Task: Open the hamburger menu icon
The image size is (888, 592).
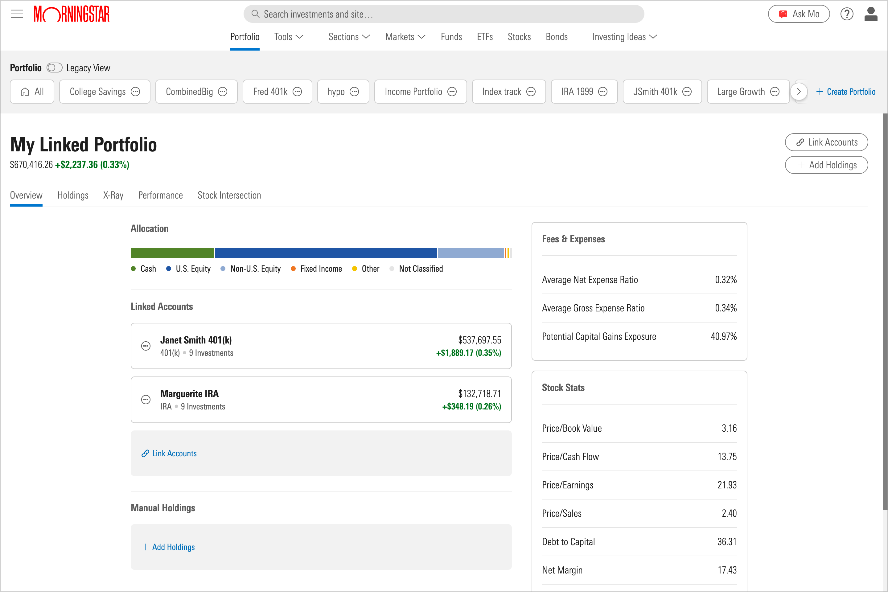Action: click(x=17, y=14)
